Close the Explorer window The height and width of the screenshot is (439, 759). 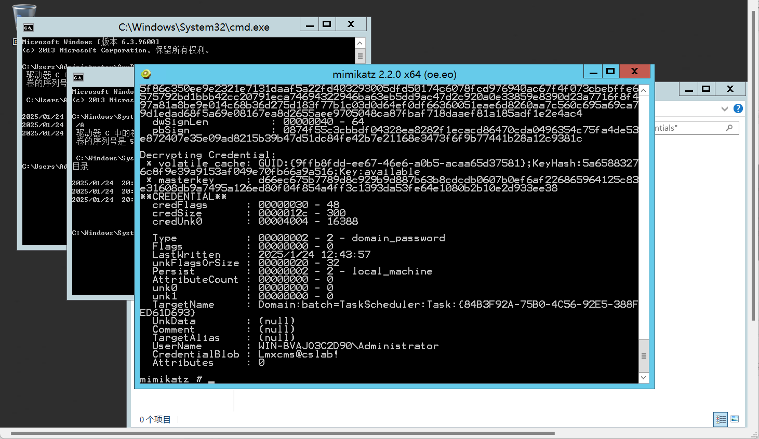coord(730,89)
